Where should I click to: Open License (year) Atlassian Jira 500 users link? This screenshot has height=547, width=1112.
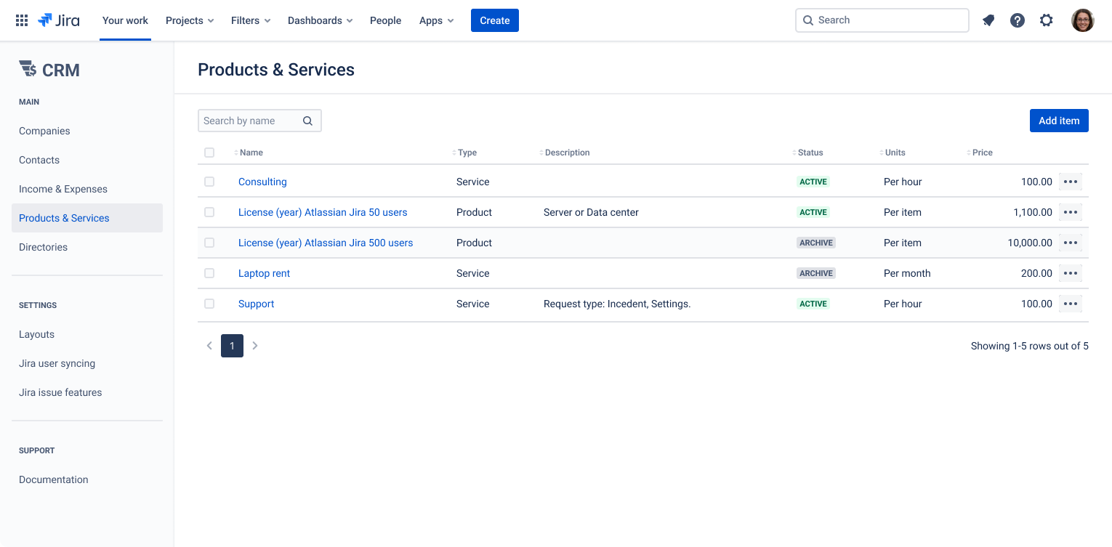[326, 243]
